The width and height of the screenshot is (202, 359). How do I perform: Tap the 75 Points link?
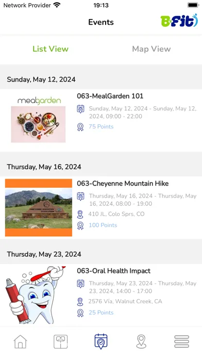(x=101, y=126)
